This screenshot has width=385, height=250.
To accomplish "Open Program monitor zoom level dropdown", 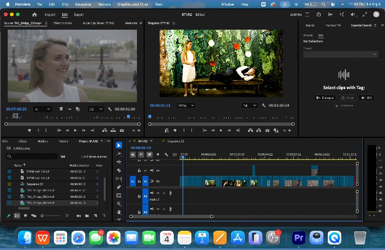I will tap(186, 105).
